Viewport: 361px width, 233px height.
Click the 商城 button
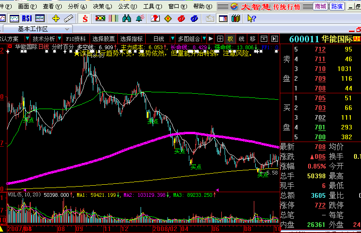[x=321, y=6]
